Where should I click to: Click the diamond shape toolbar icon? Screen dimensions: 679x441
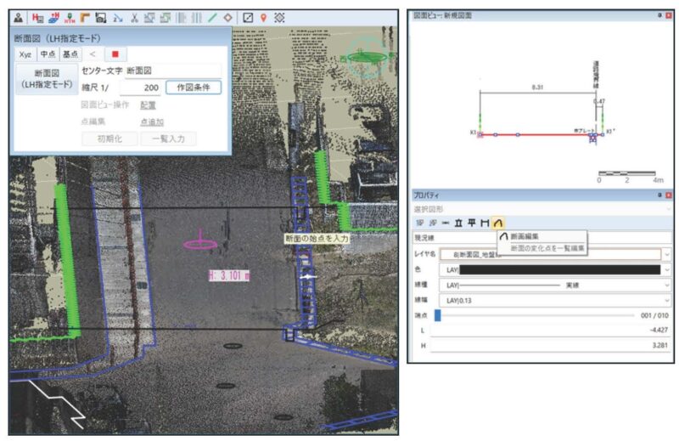pyautogui.click(x=228, y=17)
